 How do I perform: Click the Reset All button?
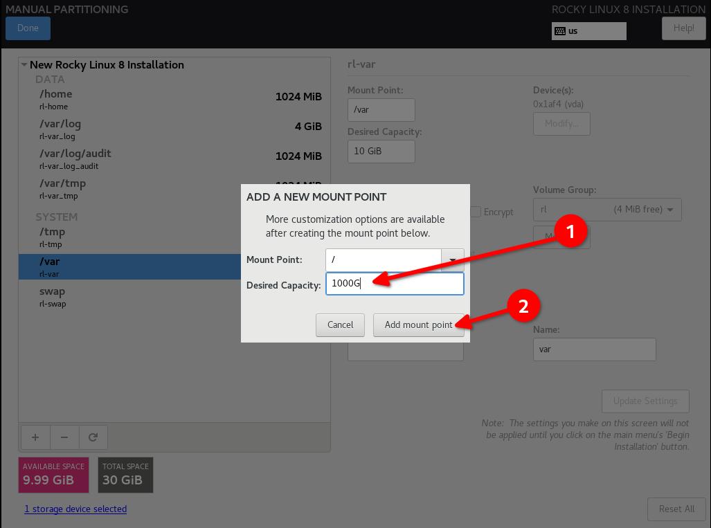(676, 509)
